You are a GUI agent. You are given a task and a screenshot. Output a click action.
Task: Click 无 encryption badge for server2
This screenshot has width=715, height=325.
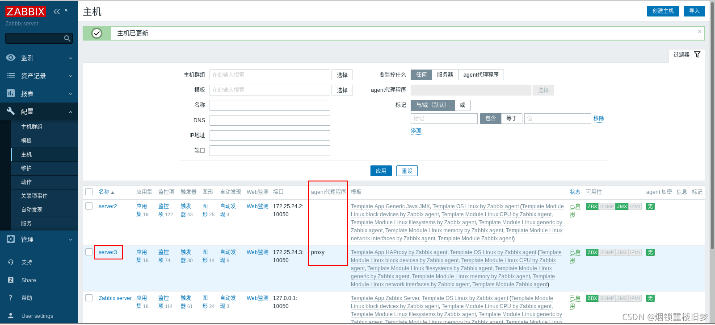coord(650,206)
